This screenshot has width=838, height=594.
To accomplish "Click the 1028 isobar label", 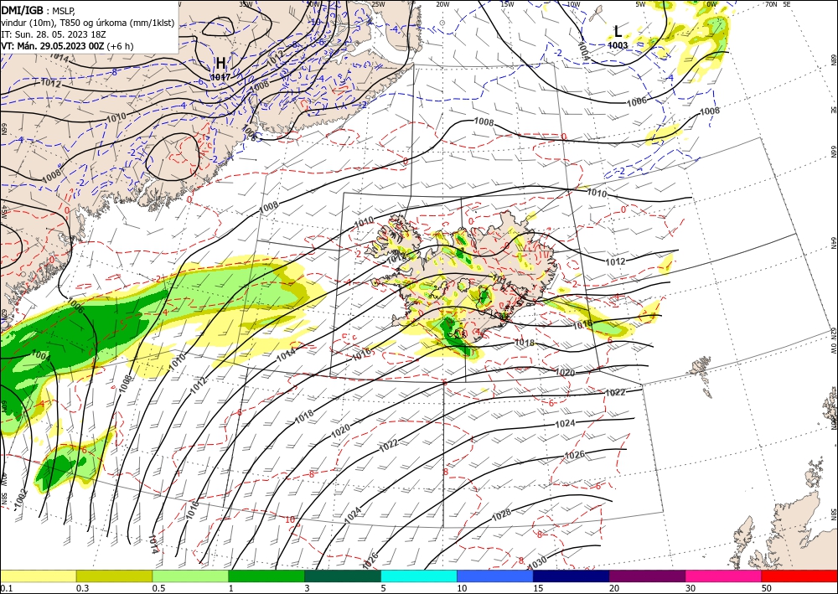I will (x=501, y=514).
